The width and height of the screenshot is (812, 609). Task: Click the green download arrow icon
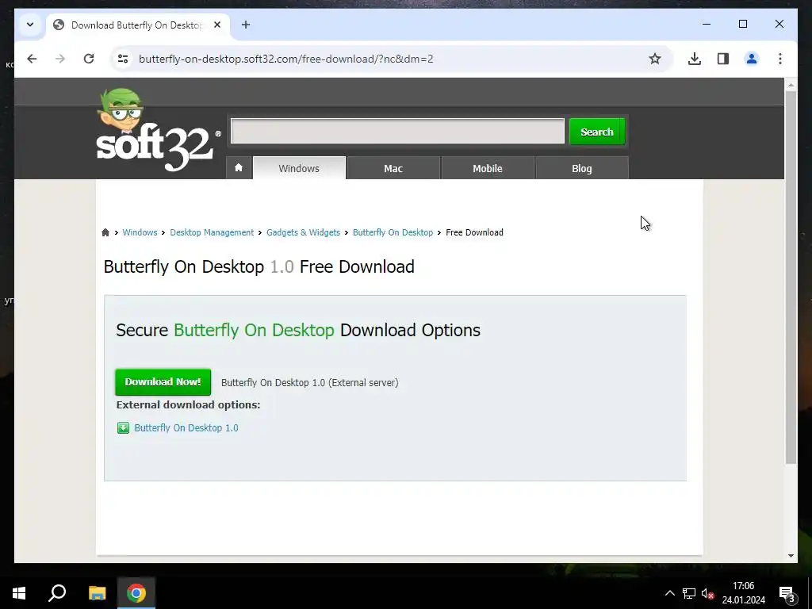click(123, 427)
